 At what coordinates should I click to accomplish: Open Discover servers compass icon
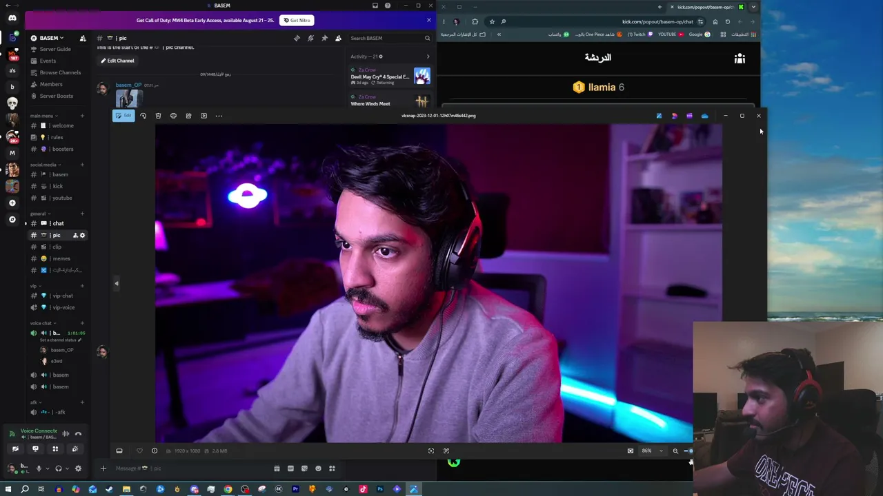(x=12, y=220)
